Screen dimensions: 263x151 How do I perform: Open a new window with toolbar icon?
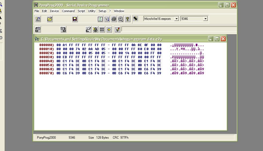tap(38, 19)
